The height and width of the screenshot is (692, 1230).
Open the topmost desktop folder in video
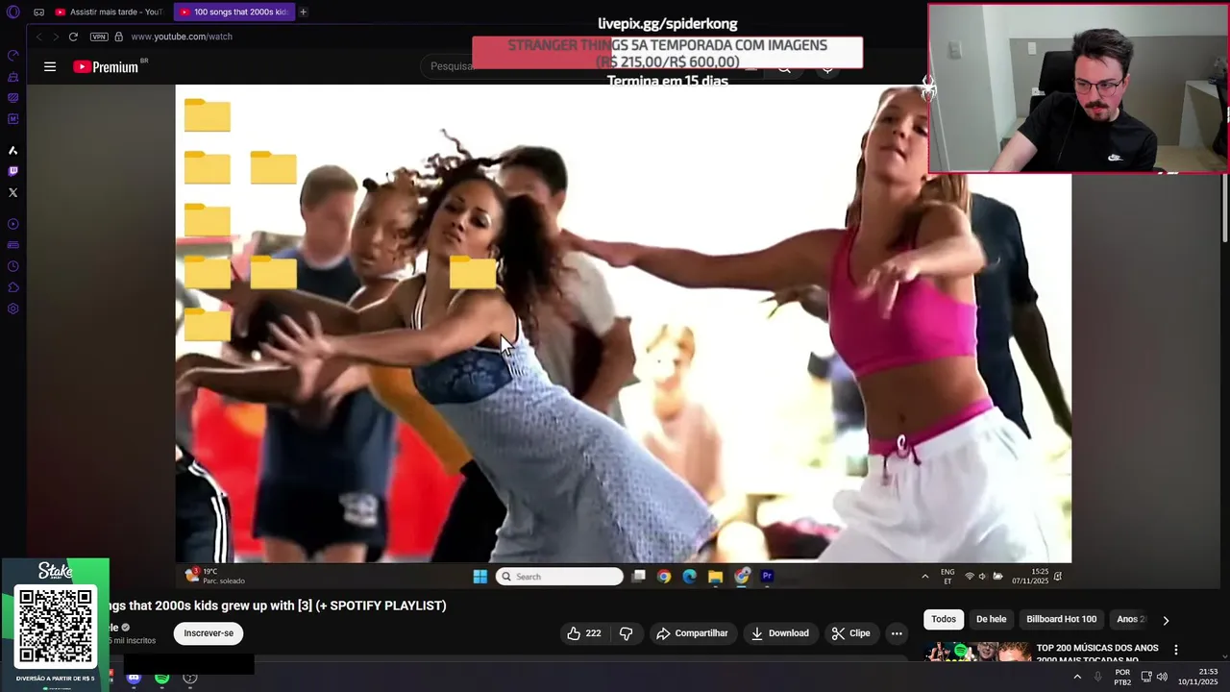tap(208, 115)
